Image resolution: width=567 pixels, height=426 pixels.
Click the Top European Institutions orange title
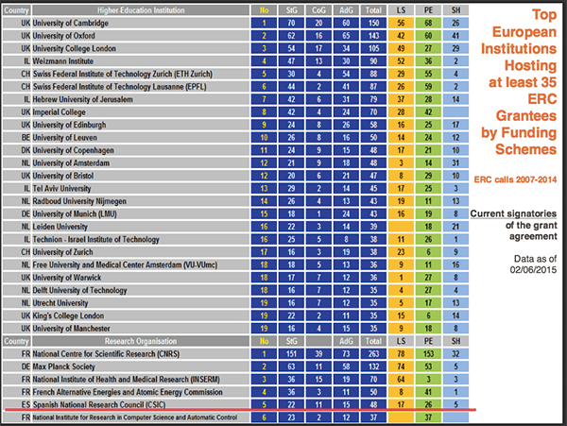pos(519,81)
